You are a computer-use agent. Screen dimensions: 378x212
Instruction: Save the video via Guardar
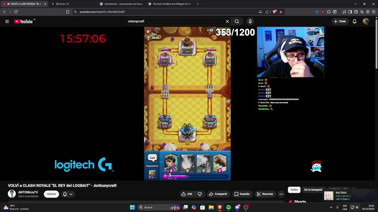tap(242, 194)
